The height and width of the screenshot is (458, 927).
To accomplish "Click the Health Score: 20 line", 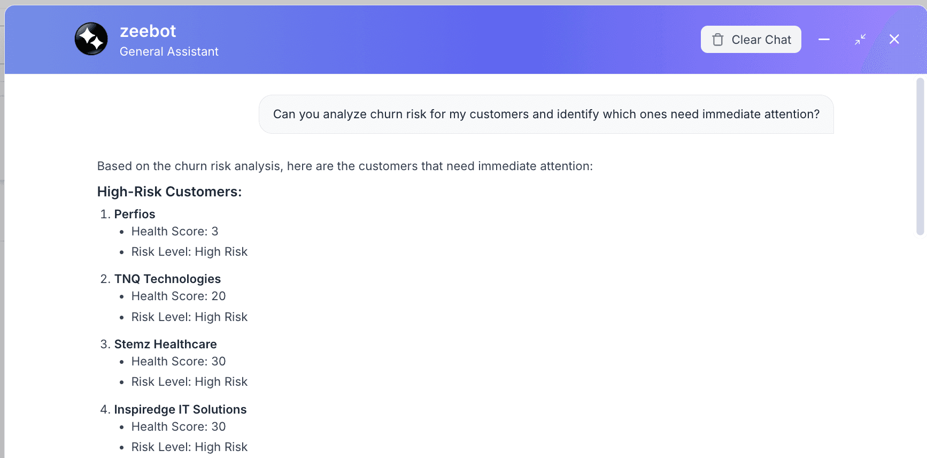I will click(x=179, y=296).
